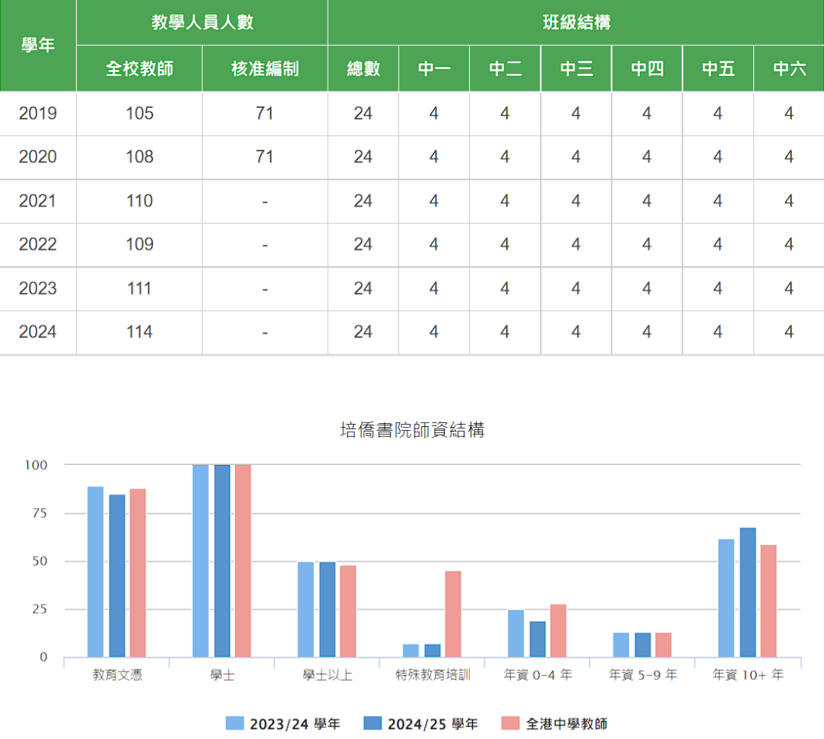Click the 2019 year cell in the table
Screen dimensions: 824x739
(38, 113)
